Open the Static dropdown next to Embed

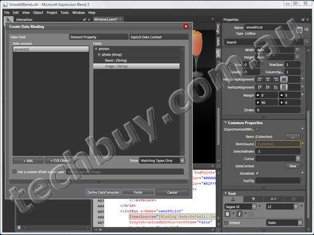coord(300,223)
